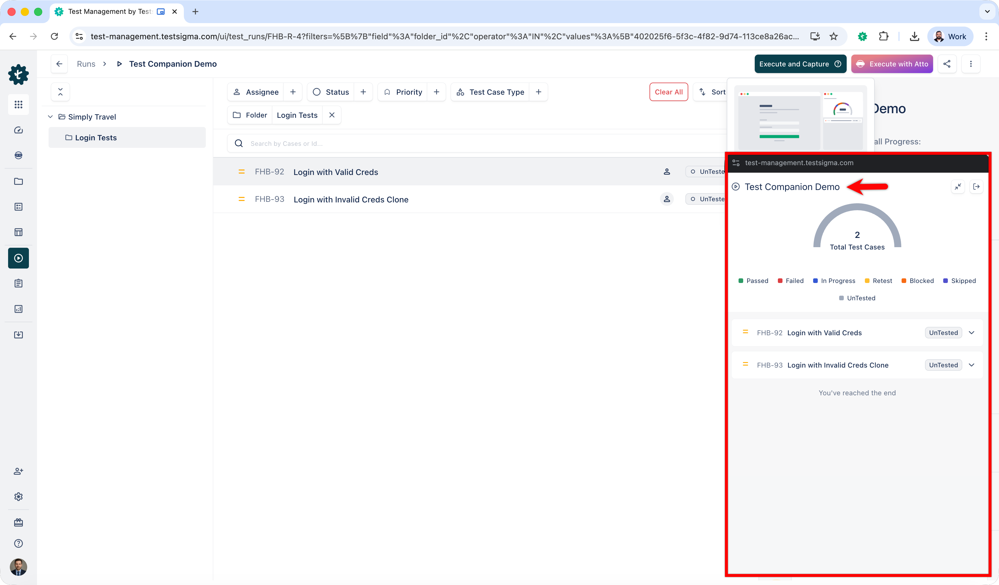
Task: Click the Clear All filters link
Action: tap(669, 92)
